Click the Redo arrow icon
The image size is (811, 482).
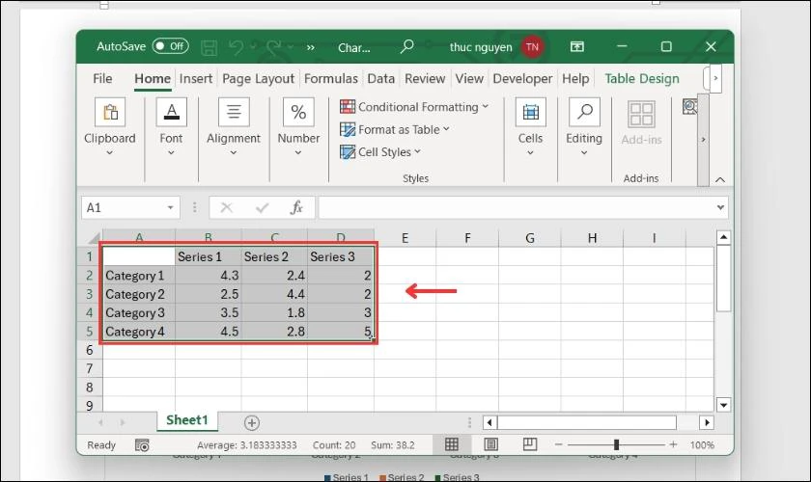pos(273,48)
